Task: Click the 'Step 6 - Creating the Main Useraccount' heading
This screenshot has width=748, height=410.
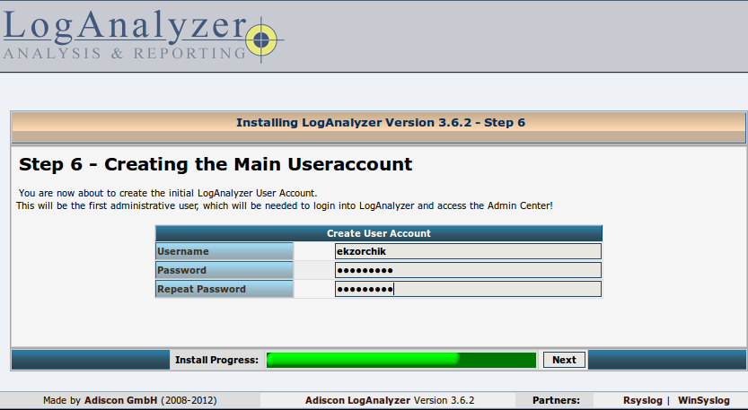Action: click(x=216, y=164)
